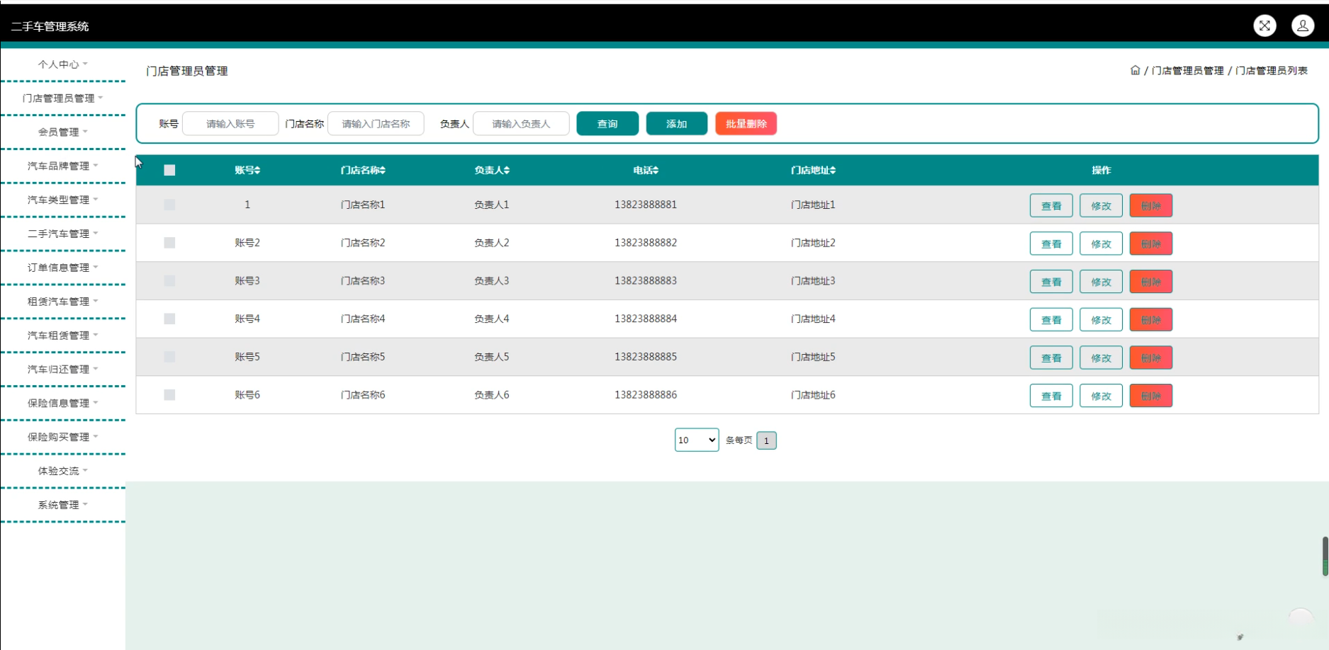The width and height of the screenshot is (1329, 650).
Task: Open 保险购买管理 in the sidebar
Action: pyautogui.click(x=63, y=437)
